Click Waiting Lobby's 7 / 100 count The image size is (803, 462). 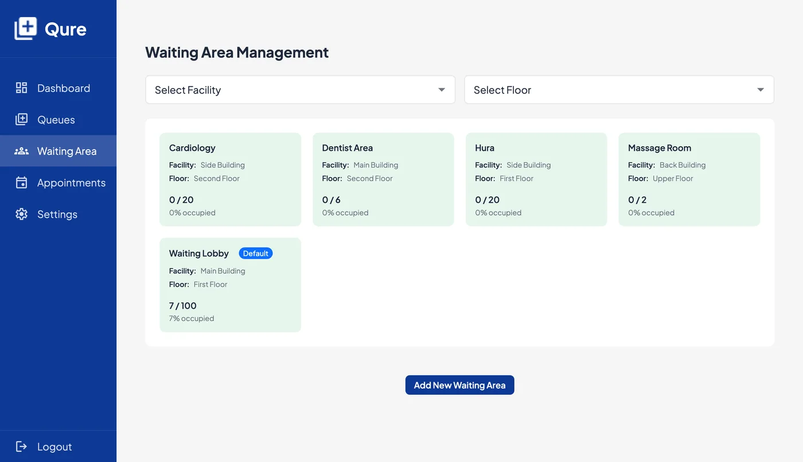(x=183, y=306)
